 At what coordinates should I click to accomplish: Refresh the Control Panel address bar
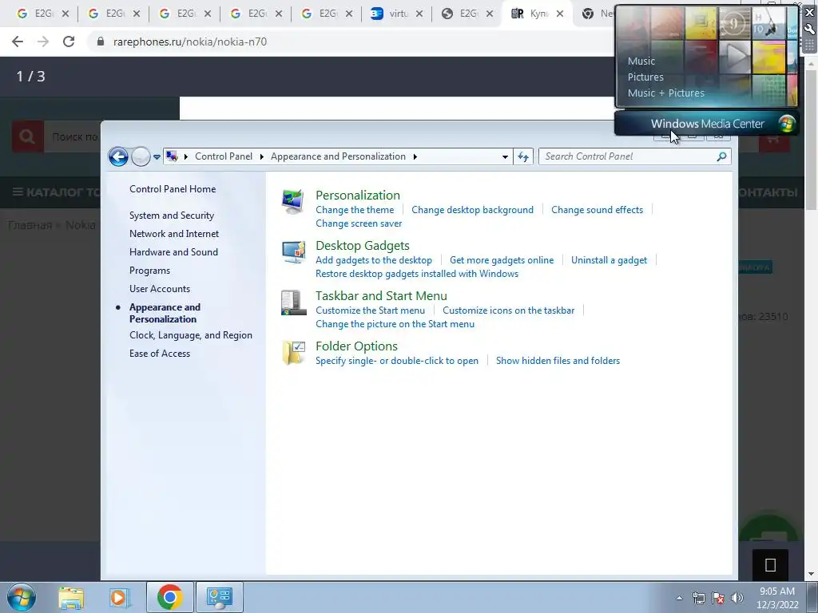coord(523,156)
